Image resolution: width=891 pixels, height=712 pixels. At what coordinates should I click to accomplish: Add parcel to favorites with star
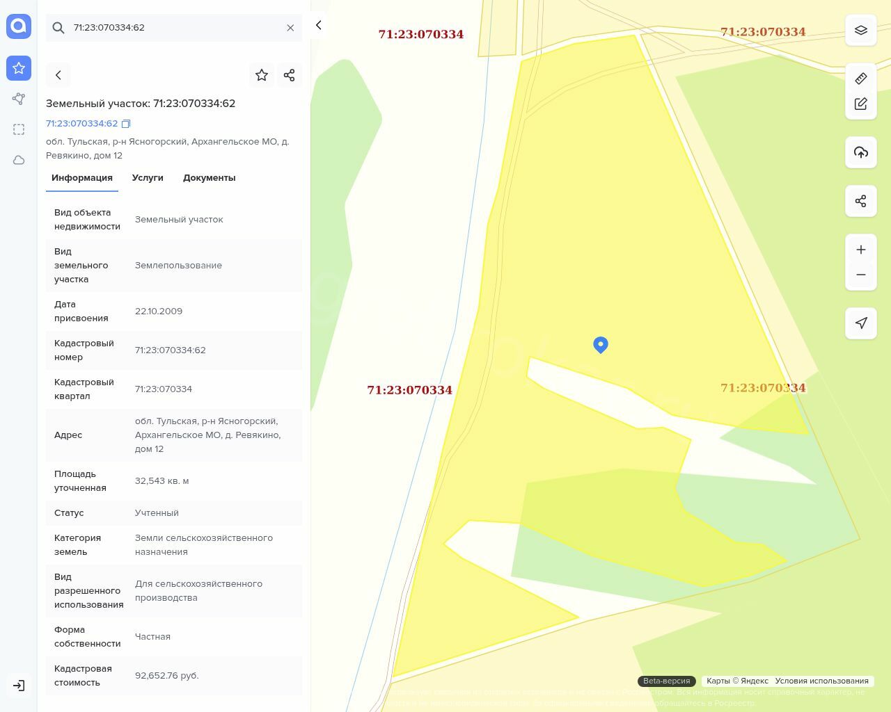(262, 75)
